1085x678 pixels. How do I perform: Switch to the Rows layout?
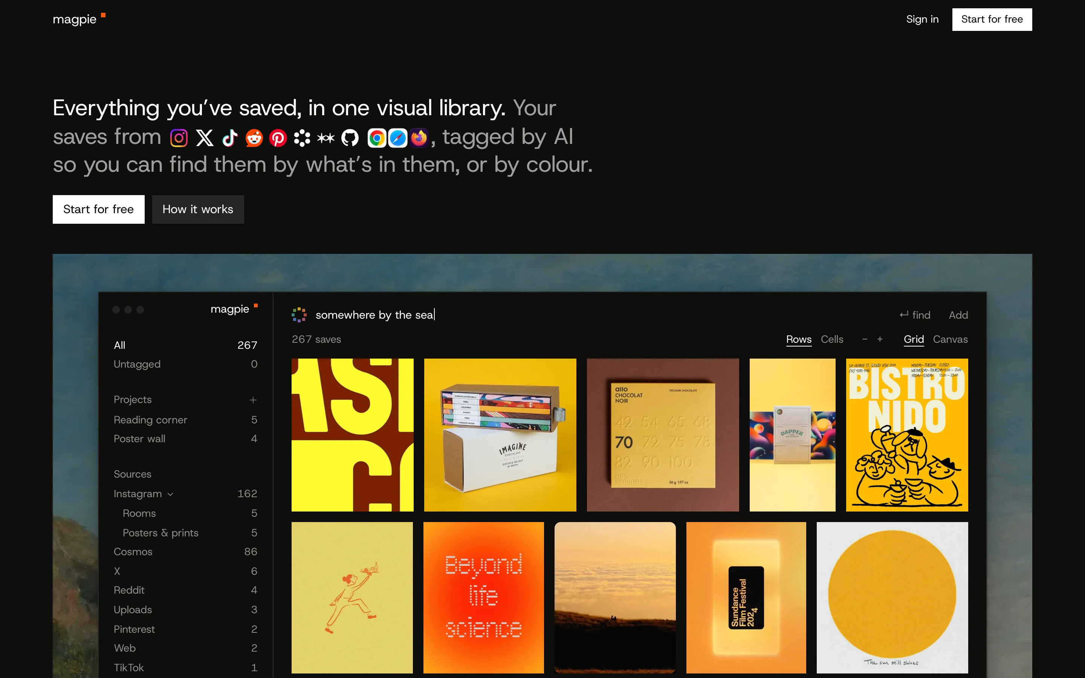click(x=799, y=339)
